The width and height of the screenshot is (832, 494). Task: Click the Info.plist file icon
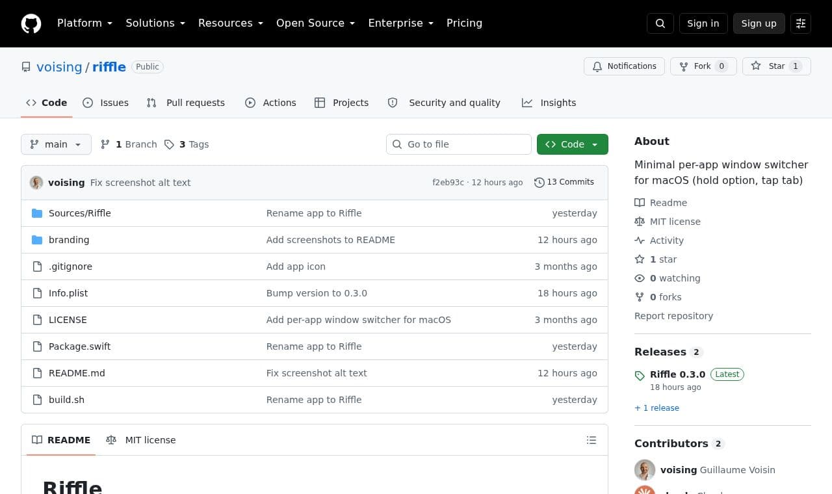(37, 293)
